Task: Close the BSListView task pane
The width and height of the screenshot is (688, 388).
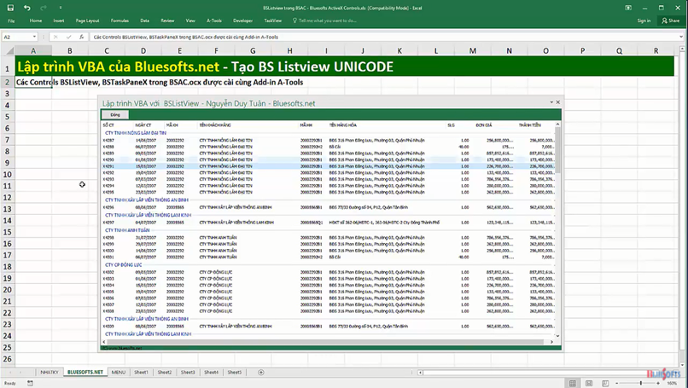Action: coord(557,102)
